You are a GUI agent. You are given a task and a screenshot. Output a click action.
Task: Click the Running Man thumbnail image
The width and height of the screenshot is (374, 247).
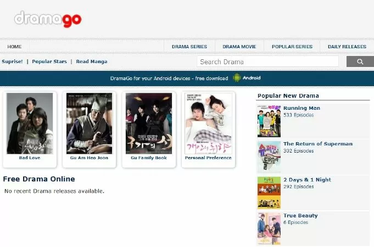(x=269, y=121)
